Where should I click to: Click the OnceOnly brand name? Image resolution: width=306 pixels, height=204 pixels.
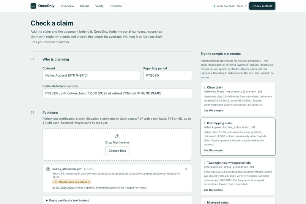46,6
